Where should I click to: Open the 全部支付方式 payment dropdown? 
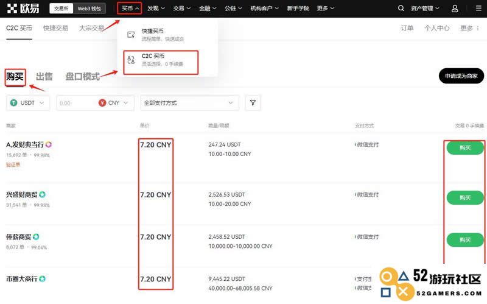190,103
